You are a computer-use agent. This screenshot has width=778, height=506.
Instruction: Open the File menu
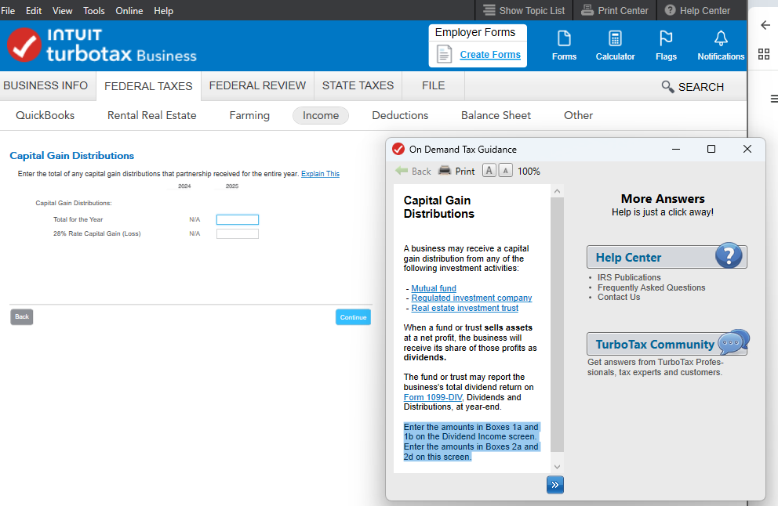click(8, 10)
